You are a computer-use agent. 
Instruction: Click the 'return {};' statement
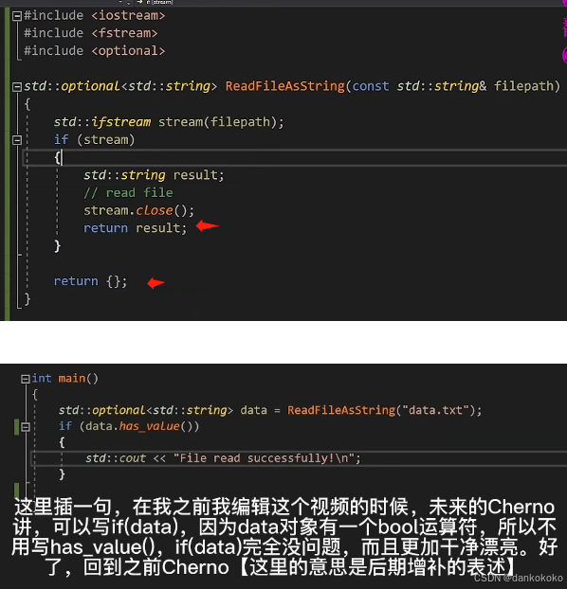point(90,281)
